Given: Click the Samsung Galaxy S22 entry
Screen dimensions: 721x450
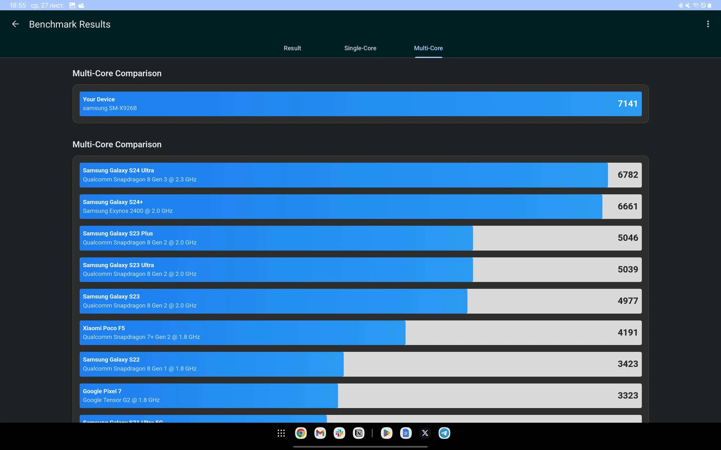Looking at the screenshot, I should tap(360, 364).
